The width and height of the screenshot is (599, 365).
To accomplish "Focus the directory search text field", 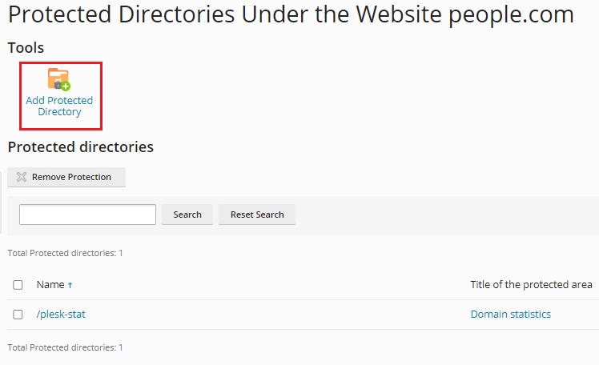I will 87,215.
